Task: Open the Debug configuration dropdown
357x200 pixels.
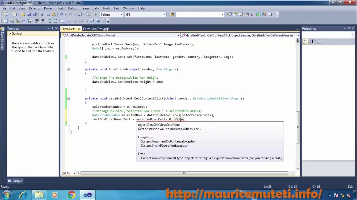Action: (121, 14)
